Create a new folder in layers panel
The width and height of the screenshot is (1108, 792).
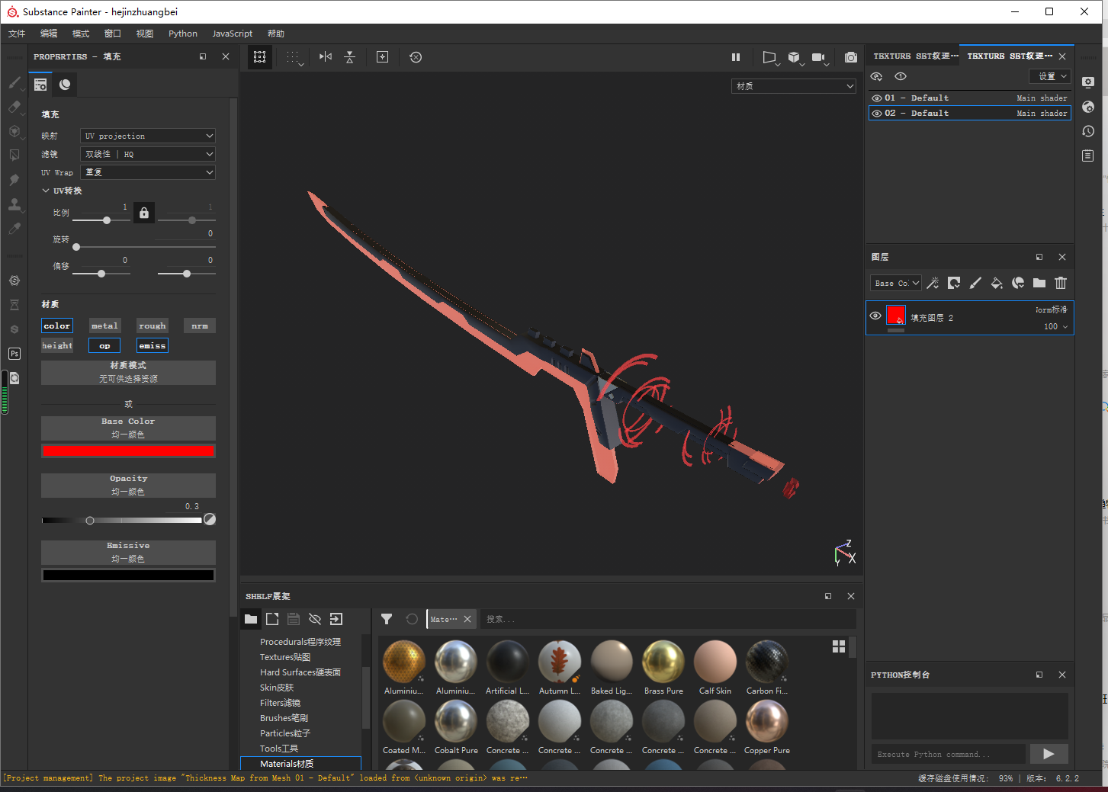tap(1039, 283)
